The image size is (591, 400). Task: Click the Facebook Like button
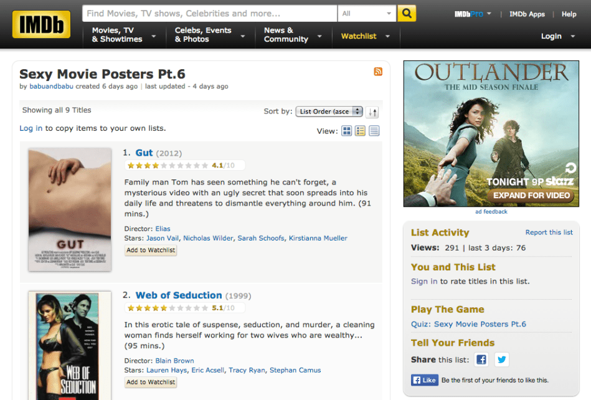[x=424, y=379]
